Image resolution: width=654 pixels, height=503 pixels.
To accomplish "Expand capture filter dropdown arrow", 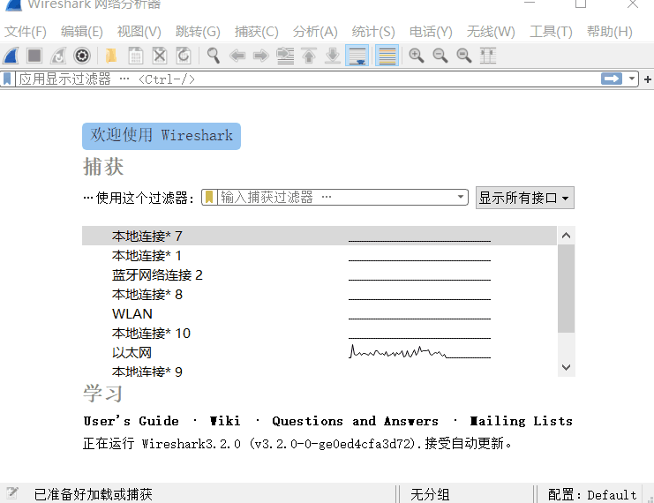I will click(x=461, y=197).
